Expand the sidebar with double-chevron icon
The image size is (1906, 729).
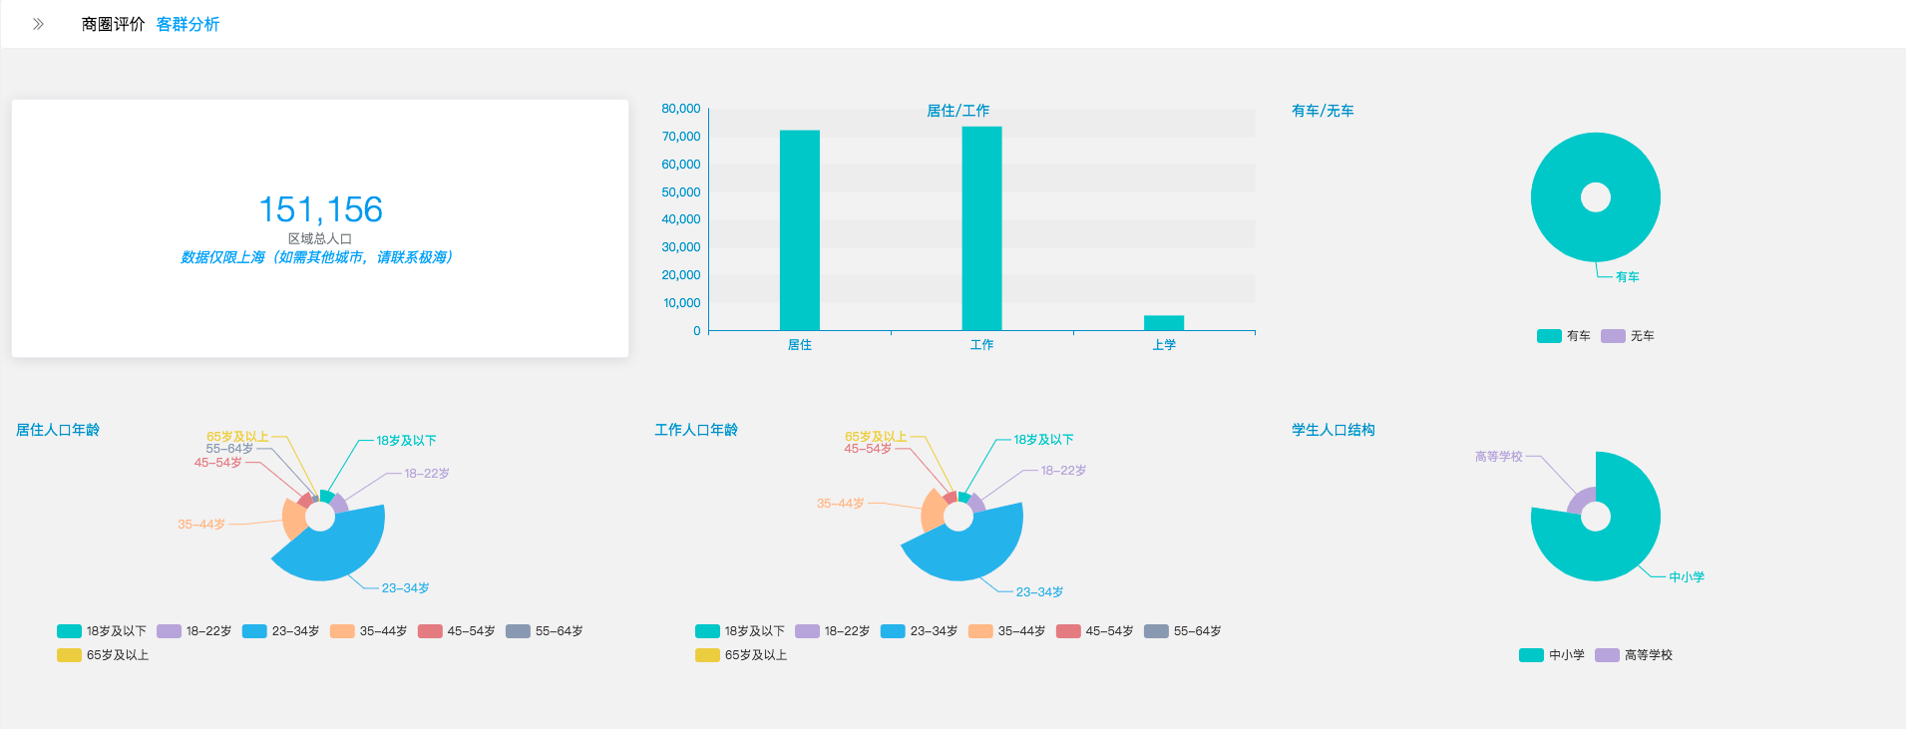(38, 24)
